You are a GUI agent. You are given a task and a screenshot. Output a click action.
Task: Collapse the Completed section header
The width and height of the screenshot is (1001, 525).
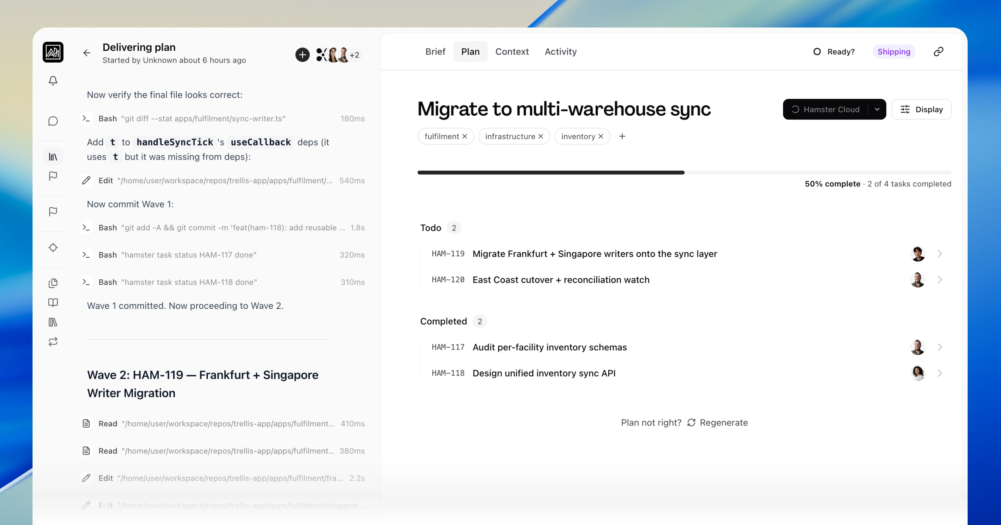pos(453,321)
